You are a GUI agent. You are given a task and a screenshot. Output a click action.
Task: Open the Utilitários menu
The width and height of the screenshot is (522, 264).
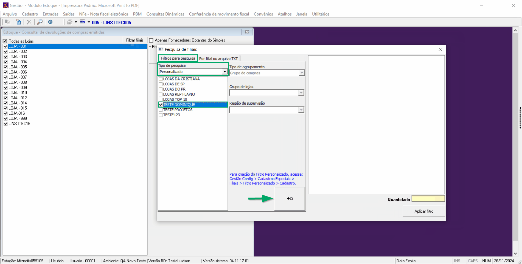point(321,14)
